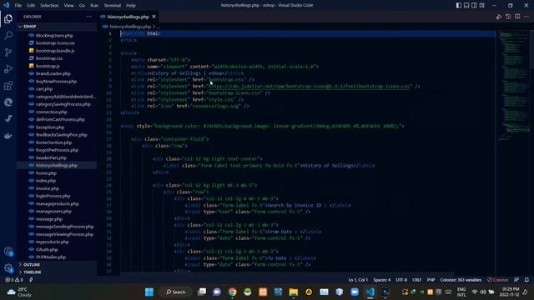The image size is (534, 300).
Task: Toggle Secondary Side Bar visibility
Action: click(474, 6)
